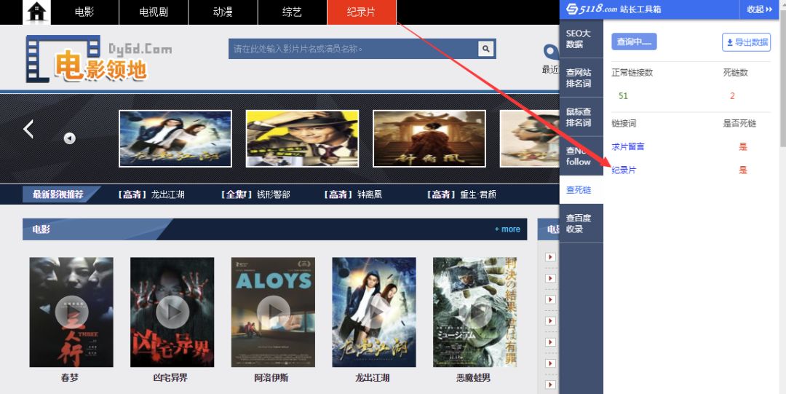Open recommended link 【高清】重生·君颜
786x394 pixels.
click(461, 194)
